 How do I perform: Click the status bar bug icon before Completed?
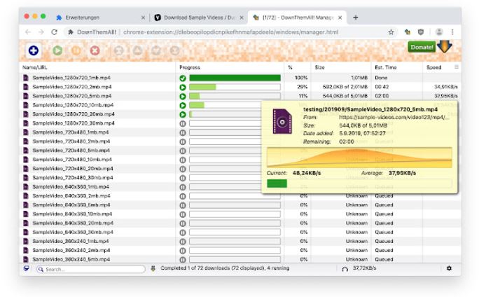point(153,268)
